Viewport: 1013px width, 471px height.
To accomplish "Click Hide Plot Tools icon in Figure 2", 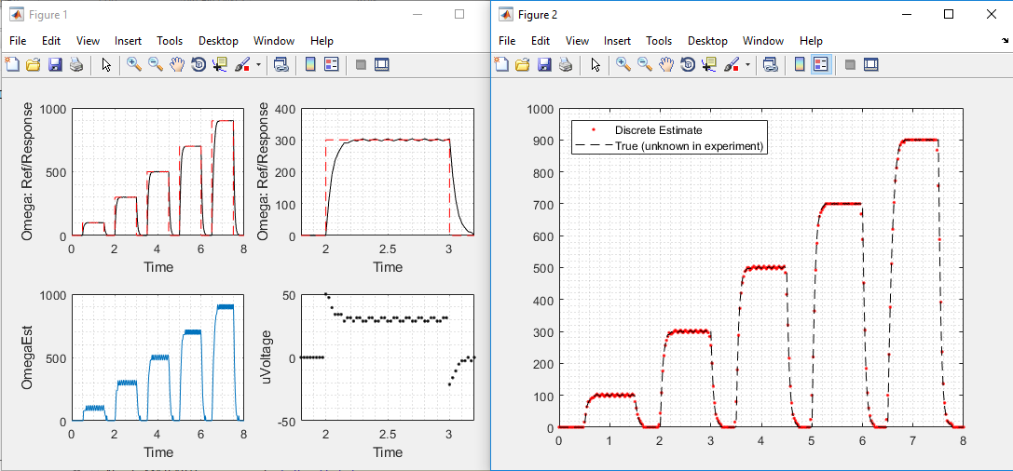I will 850,64.
